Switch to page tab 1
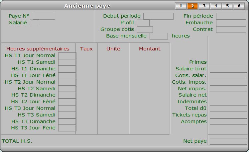Screen dimensions: 249x152 pos(181,6)
